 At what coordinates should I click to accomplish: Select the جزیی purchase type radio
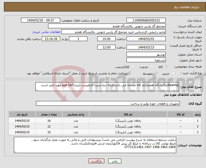tap(173, 73)
